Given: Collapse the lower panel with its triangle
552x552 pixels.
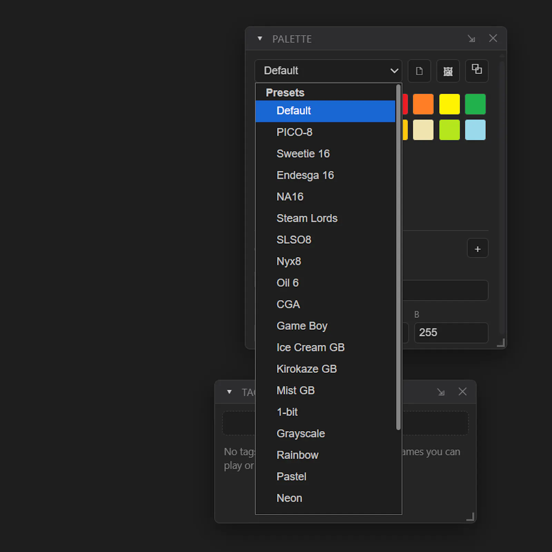Looking at the screenshot, I should pyautogui.click(x=229, y=392).
